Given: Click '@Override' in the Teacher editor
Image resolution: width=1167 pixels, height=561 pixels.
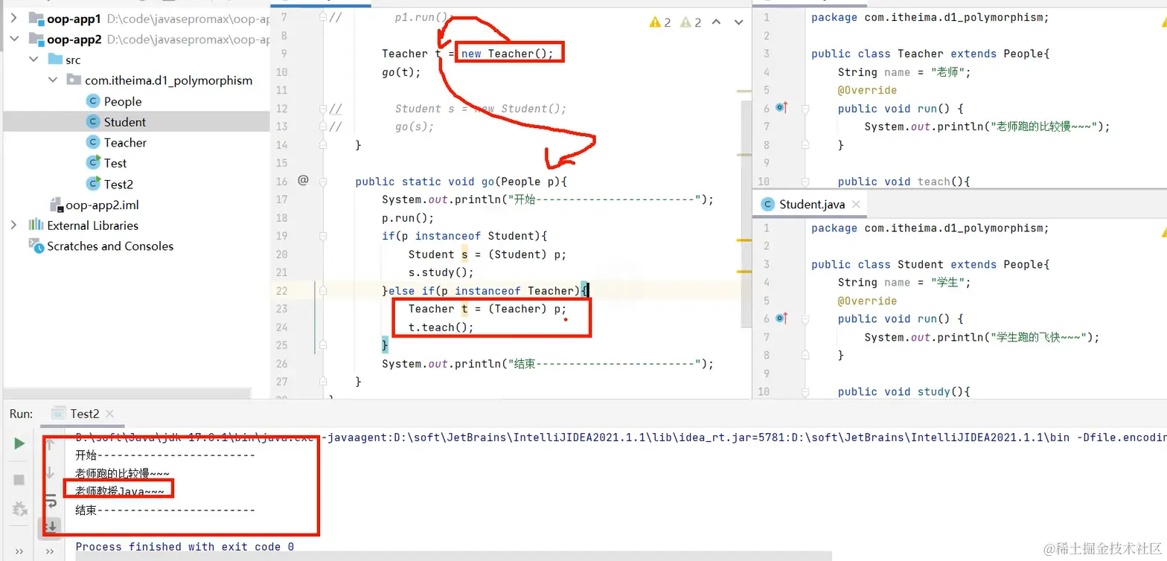Looking at the screenshot, I should tap(867, 90).
